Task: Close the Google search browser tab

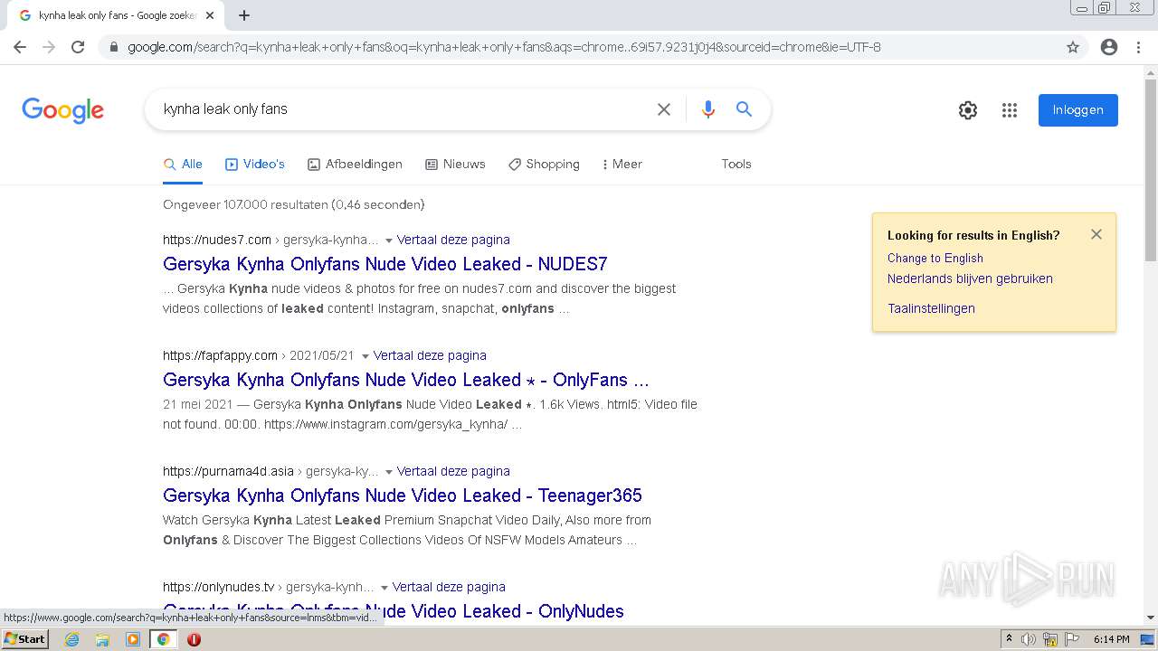Action: (x=210, y=15)
